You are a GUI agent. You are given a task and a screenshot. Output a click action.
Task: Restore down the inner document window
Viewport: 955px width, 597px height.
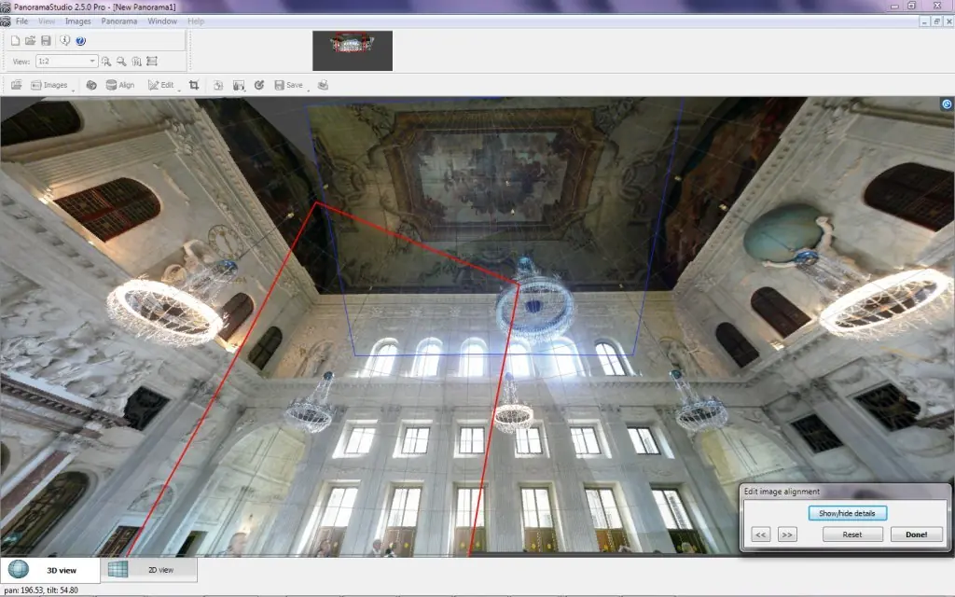[936, 21]
